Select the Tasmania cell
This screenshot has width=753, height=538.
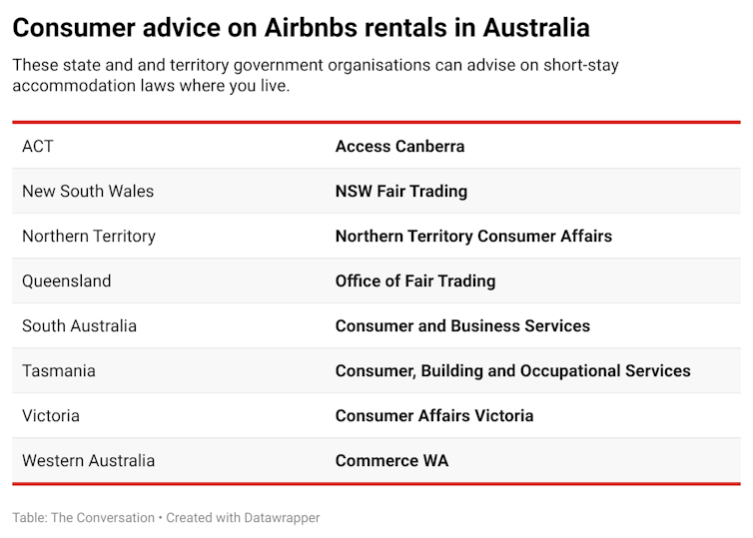tap(59, 371)
